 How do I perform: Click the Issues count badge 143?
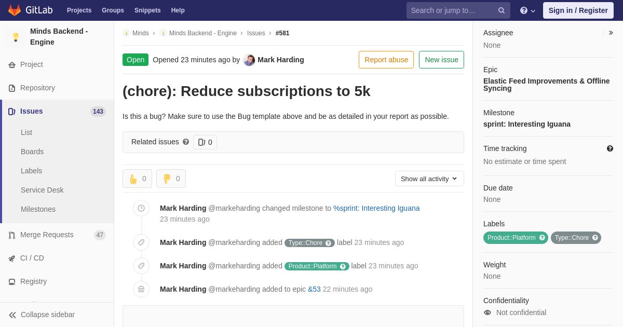click(x=98, y=112)
